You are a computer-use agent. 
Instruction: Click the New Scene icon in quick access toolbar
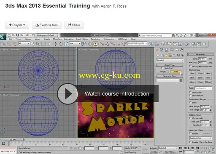click(9, 35)
